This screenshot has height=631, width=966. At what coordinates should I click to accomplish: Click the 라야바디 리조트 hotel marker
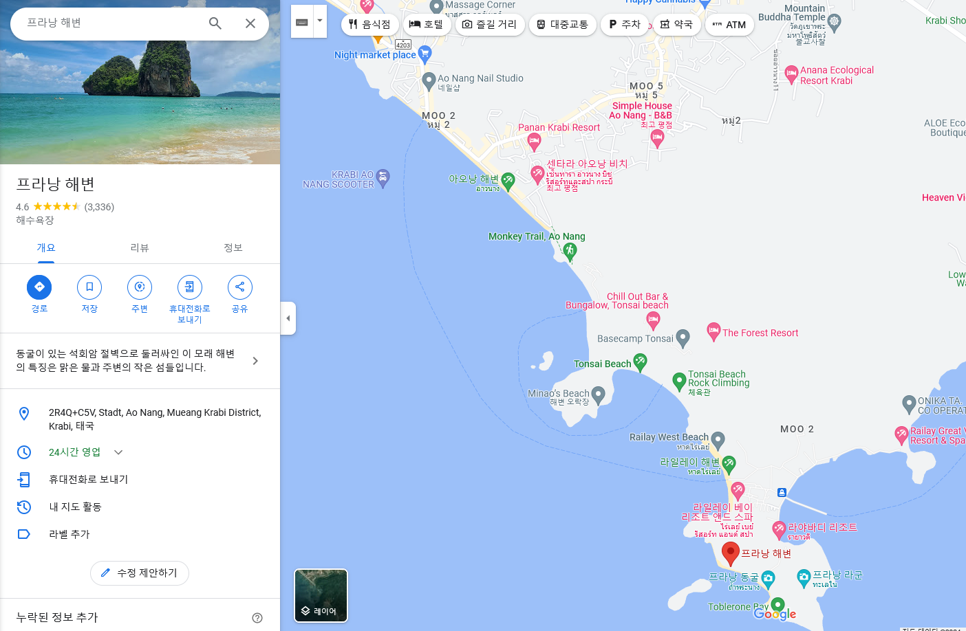(779, 529)
